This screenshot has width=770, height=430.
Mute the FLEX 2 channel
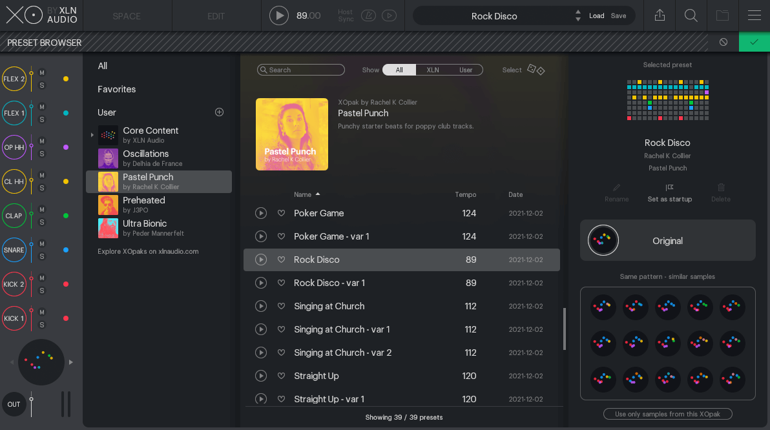(x=42, y=73)
